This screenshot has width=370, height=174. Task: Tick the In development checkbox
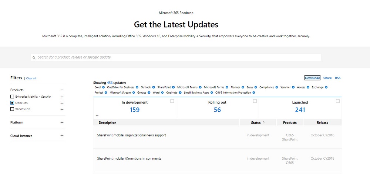point(172,101)
